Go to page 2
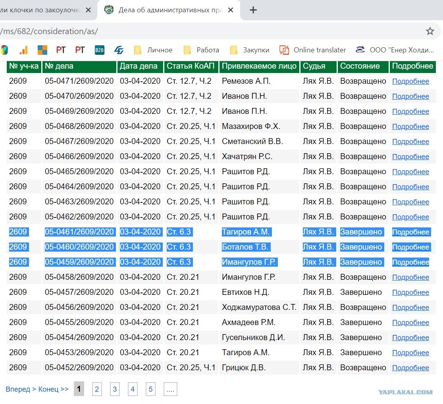This screenshot has height=404, width=443. [97, 389]
